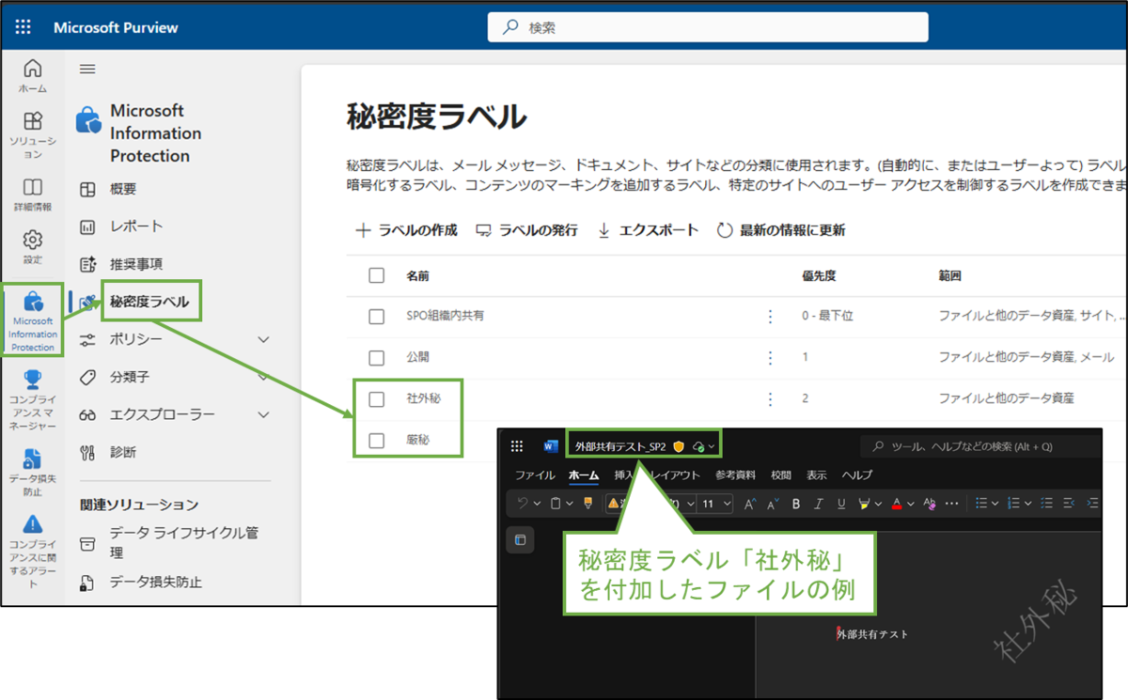1128x700 pixels.
Task: Open Word 表示 tab
Action: [817, 475]
